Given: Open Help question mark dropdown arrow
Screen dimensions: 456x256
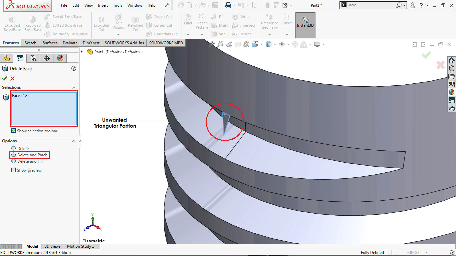Looking at the screenshot, I should pyautogui.click(x=427, y=6).
